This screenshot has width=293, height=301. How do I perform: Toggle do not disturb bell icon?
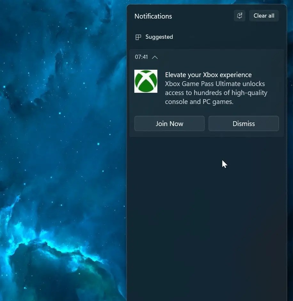240,16
